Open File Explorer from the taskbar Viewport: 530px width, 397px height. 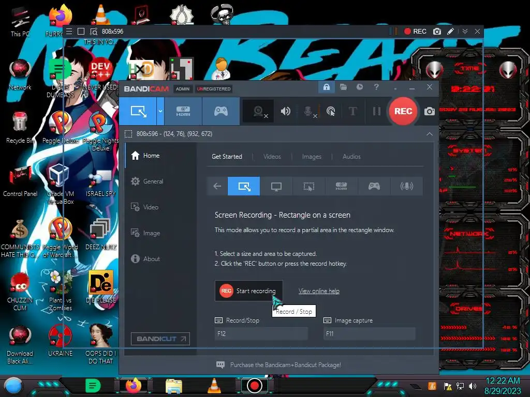click(x=174, y=386)
